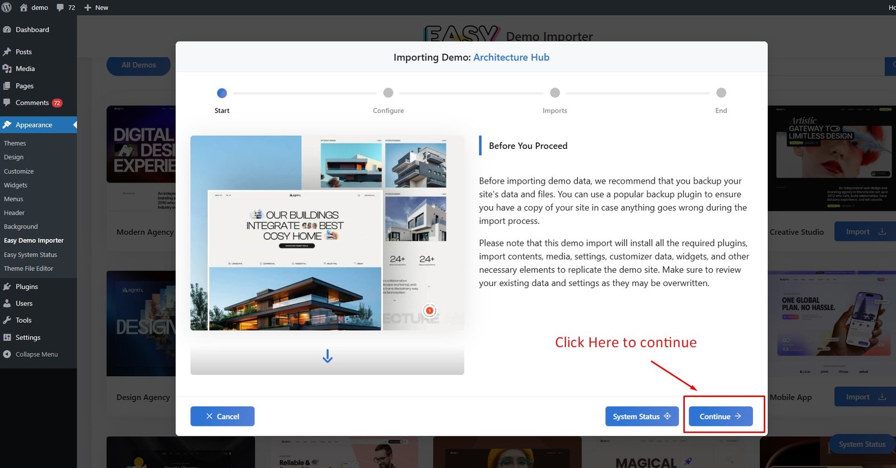Open the Posts menu item
This screenshot has height=468, width=896.
(38, 52)
